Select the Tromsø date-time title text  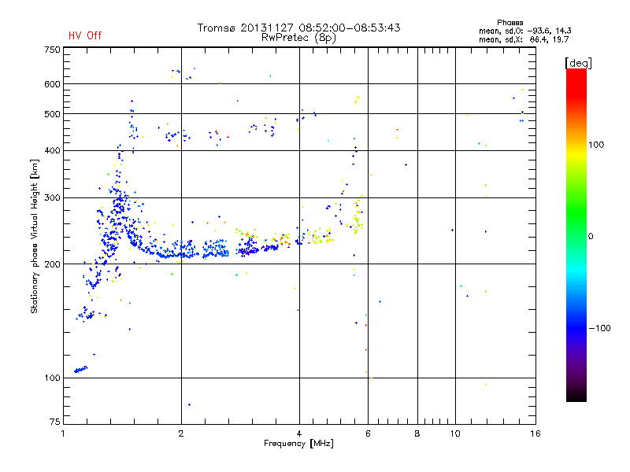[x=298, y=28]
